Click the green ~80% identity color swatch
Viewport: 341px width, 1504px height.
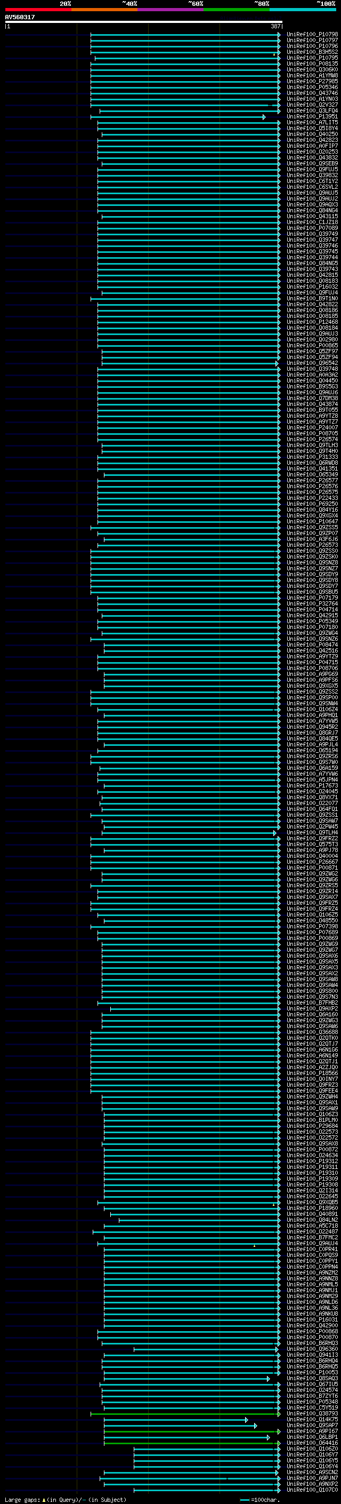point(237,10)
